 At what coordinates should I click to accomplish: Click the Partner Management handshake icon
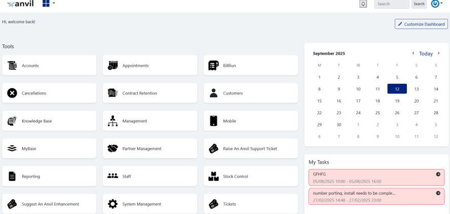tap(113, 149)
